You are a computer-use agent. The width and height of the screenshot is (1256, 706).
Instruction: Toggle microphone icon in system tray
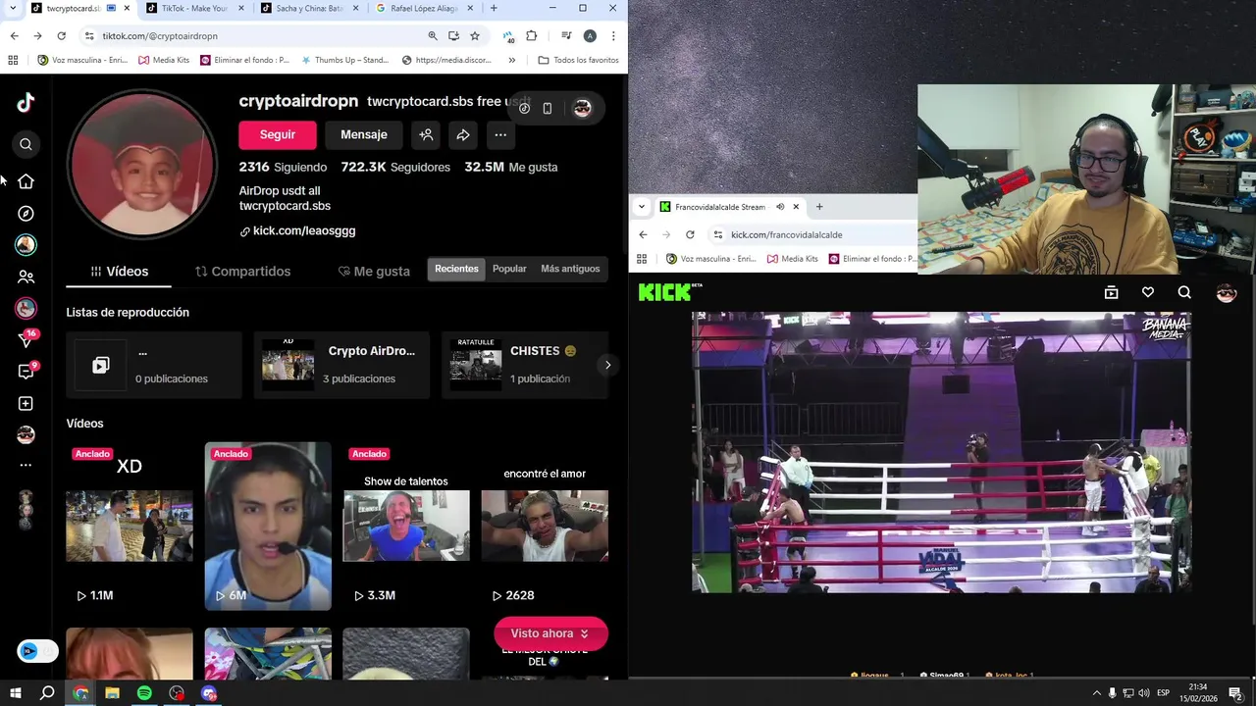coord(1112,693)
